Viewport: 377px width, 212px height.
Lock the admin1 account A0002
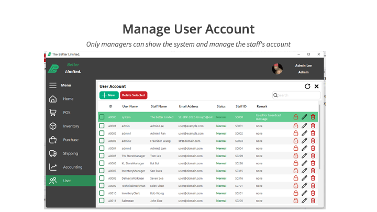296,133
